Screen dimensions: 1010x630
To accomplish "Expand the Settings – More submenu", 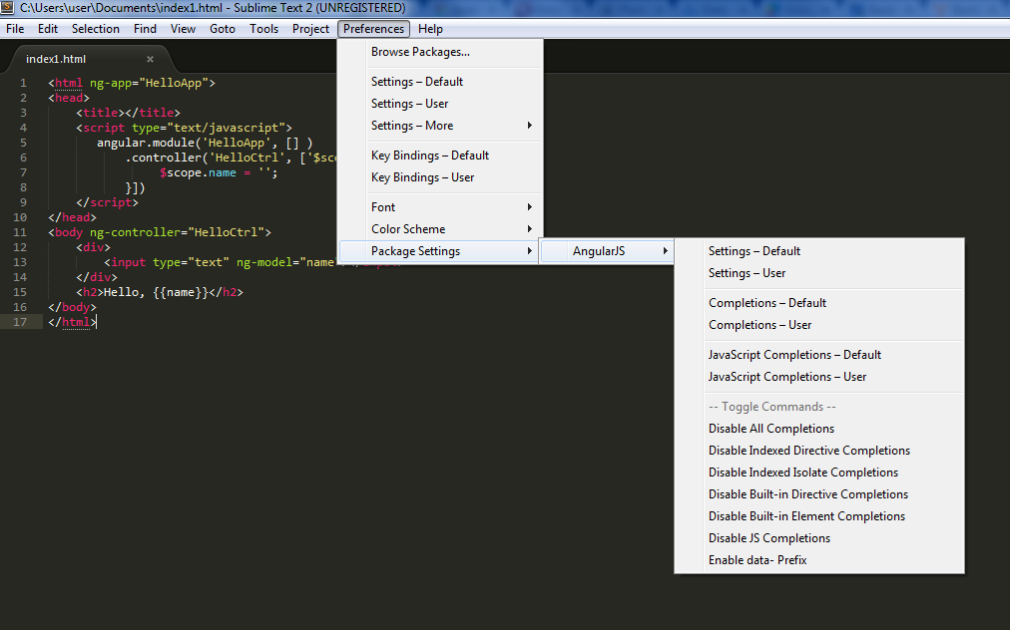I will [x=440, y=126].
